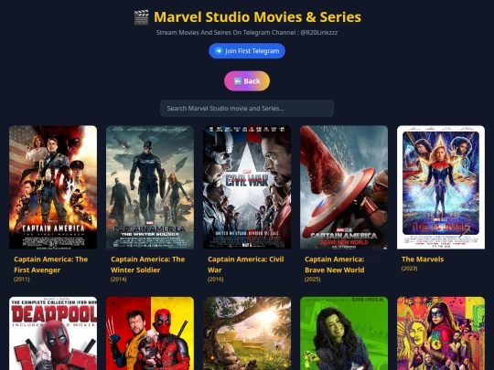Click The Marvels title link
The image size is (494, 370).
point(423,259)
